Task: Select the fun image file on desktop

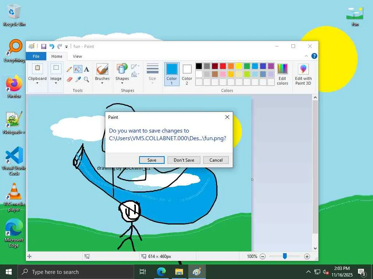Action: (355, 17)
